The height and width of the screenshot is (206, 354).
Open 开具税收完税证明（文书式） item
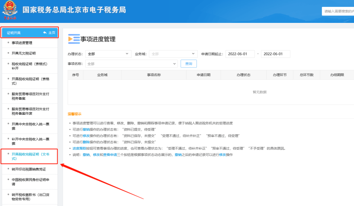pos(30,156)
